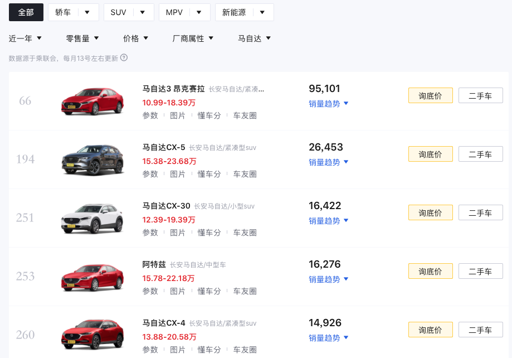Image resolution: width=512 pixels, height=358 pixels.
Task: Open 参数 for 阿特兹
Action: [x=150, y=291]
